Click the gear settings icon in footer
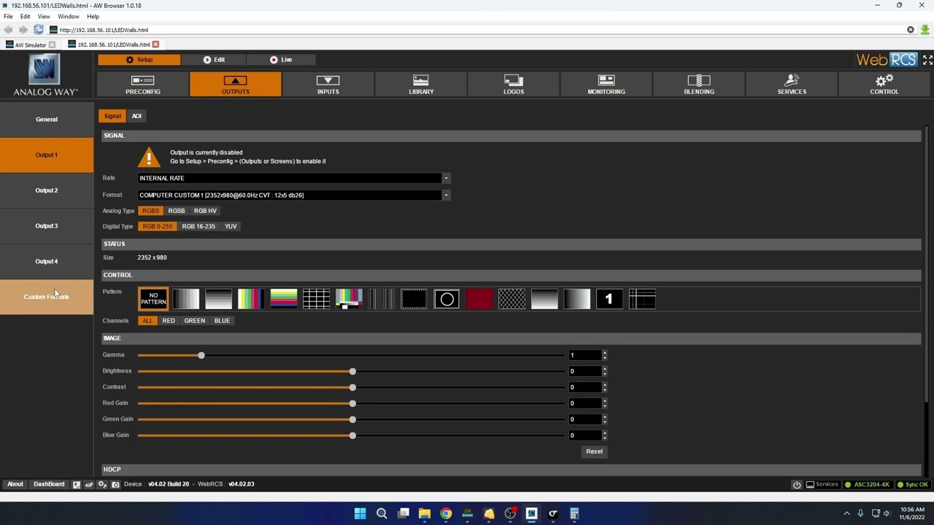Viewport: 934px width, 525px height. pyautogui.click(x=102, y=484)
